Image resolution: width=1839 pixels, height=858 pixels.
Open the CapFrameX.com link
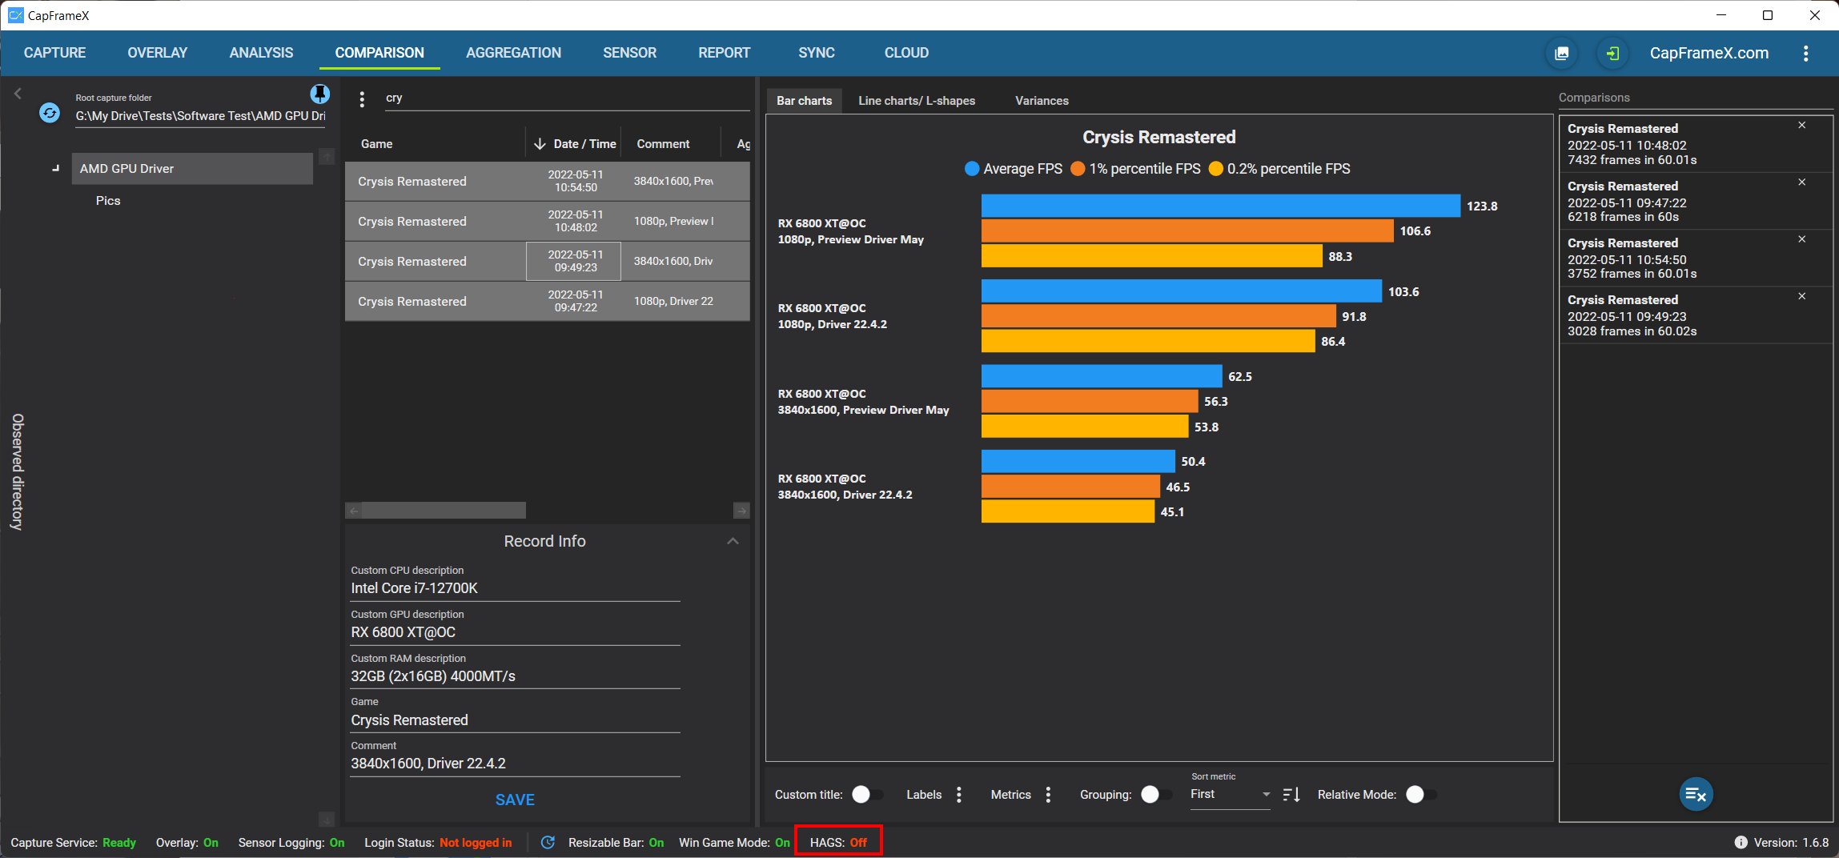(1709, 54)
